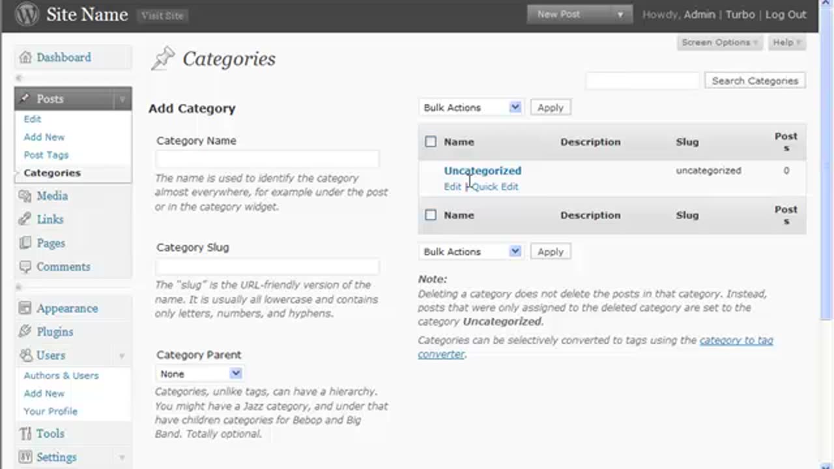Click the Media icon in sidebar
834x469 pixels.
pos(25,195)
